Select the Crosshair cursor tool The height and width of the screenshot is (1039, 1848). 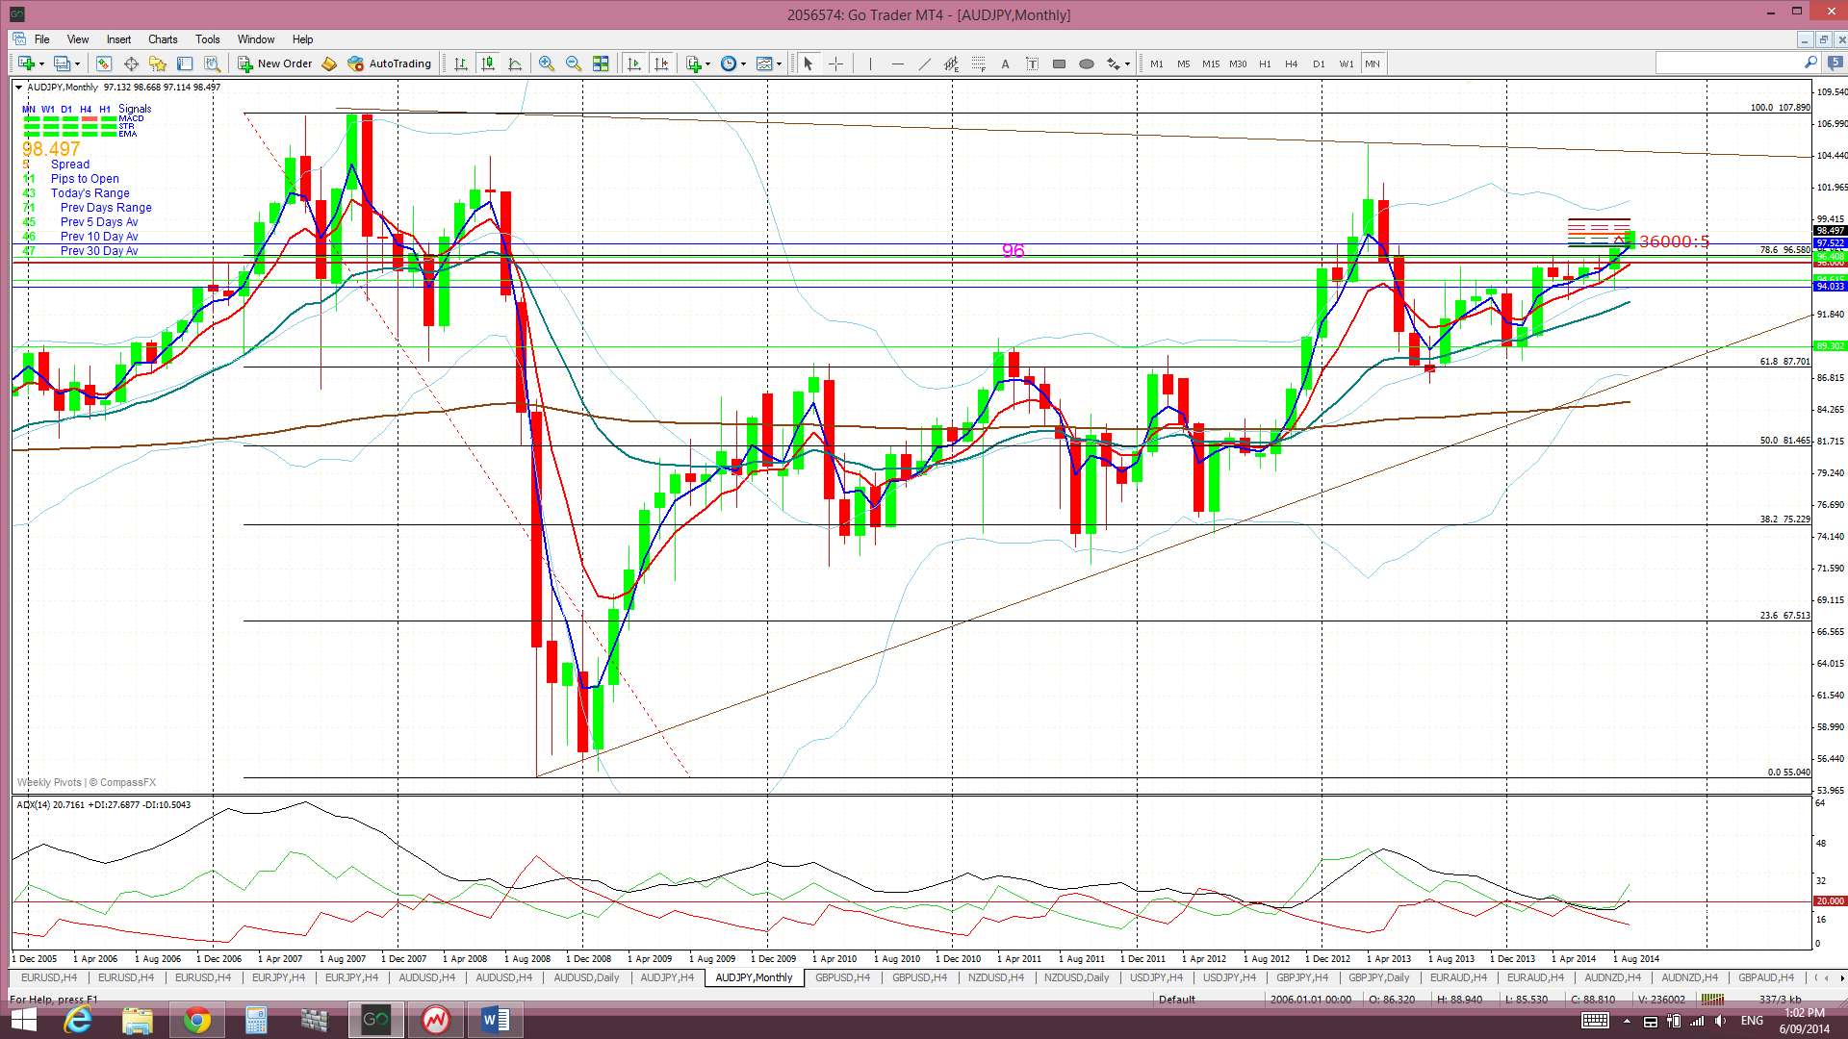(x=835, y=63)
